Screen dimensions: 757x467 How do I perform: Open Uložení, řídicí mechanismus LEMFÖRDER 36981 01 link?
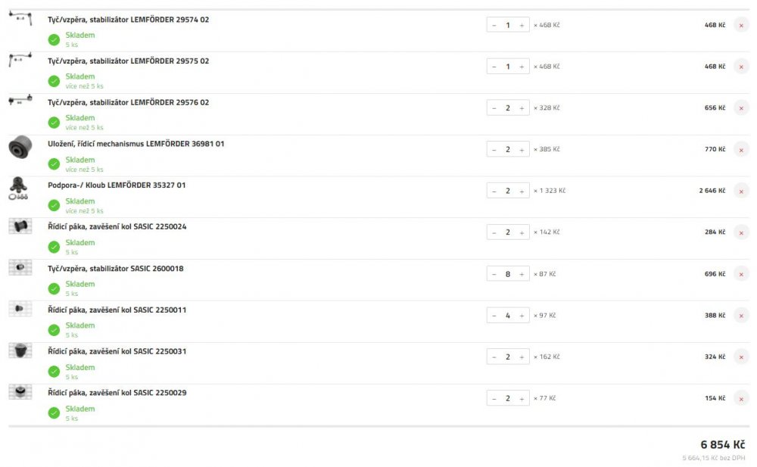pos(136,144)
